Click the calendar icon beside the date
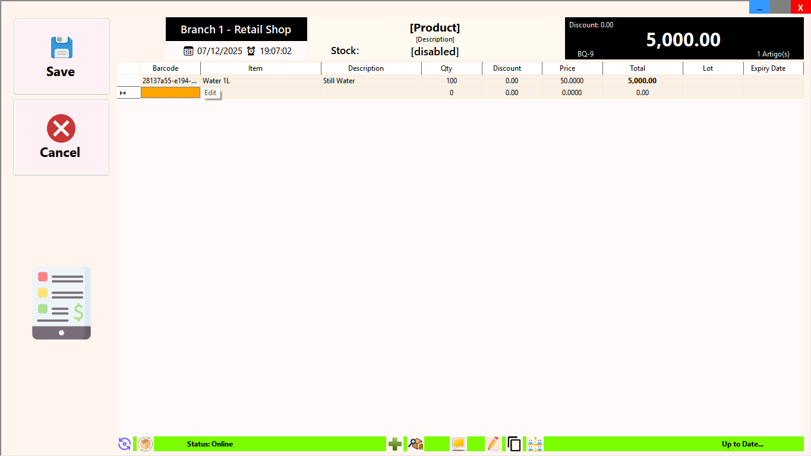The image size is (811, 456). pos(188,51)
